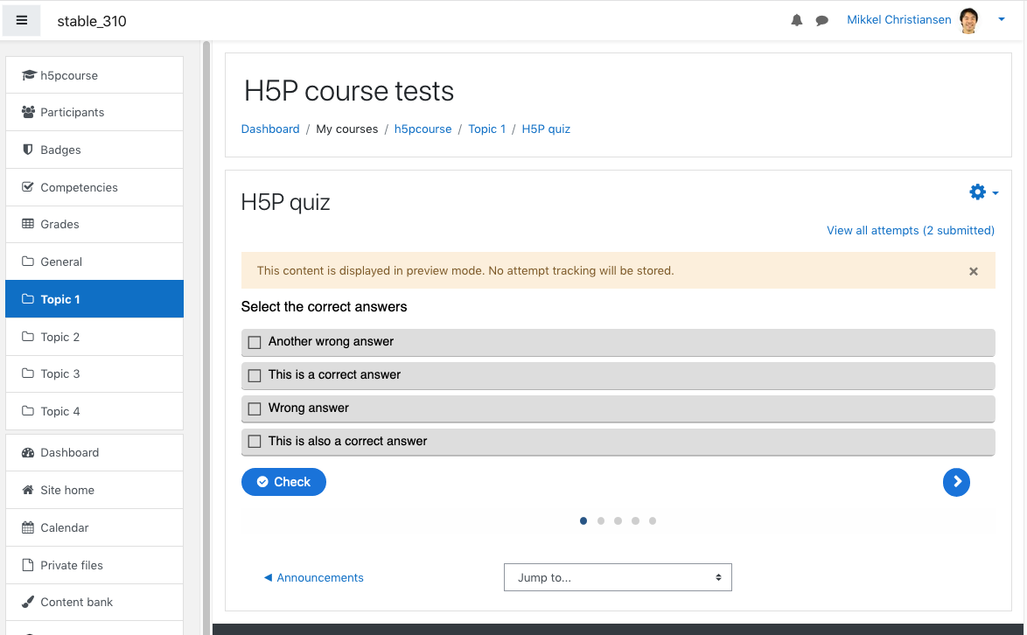This screenshot has width=1027, height=635.
Task: Expand the user menu arrow
Action: (1002, 19)
